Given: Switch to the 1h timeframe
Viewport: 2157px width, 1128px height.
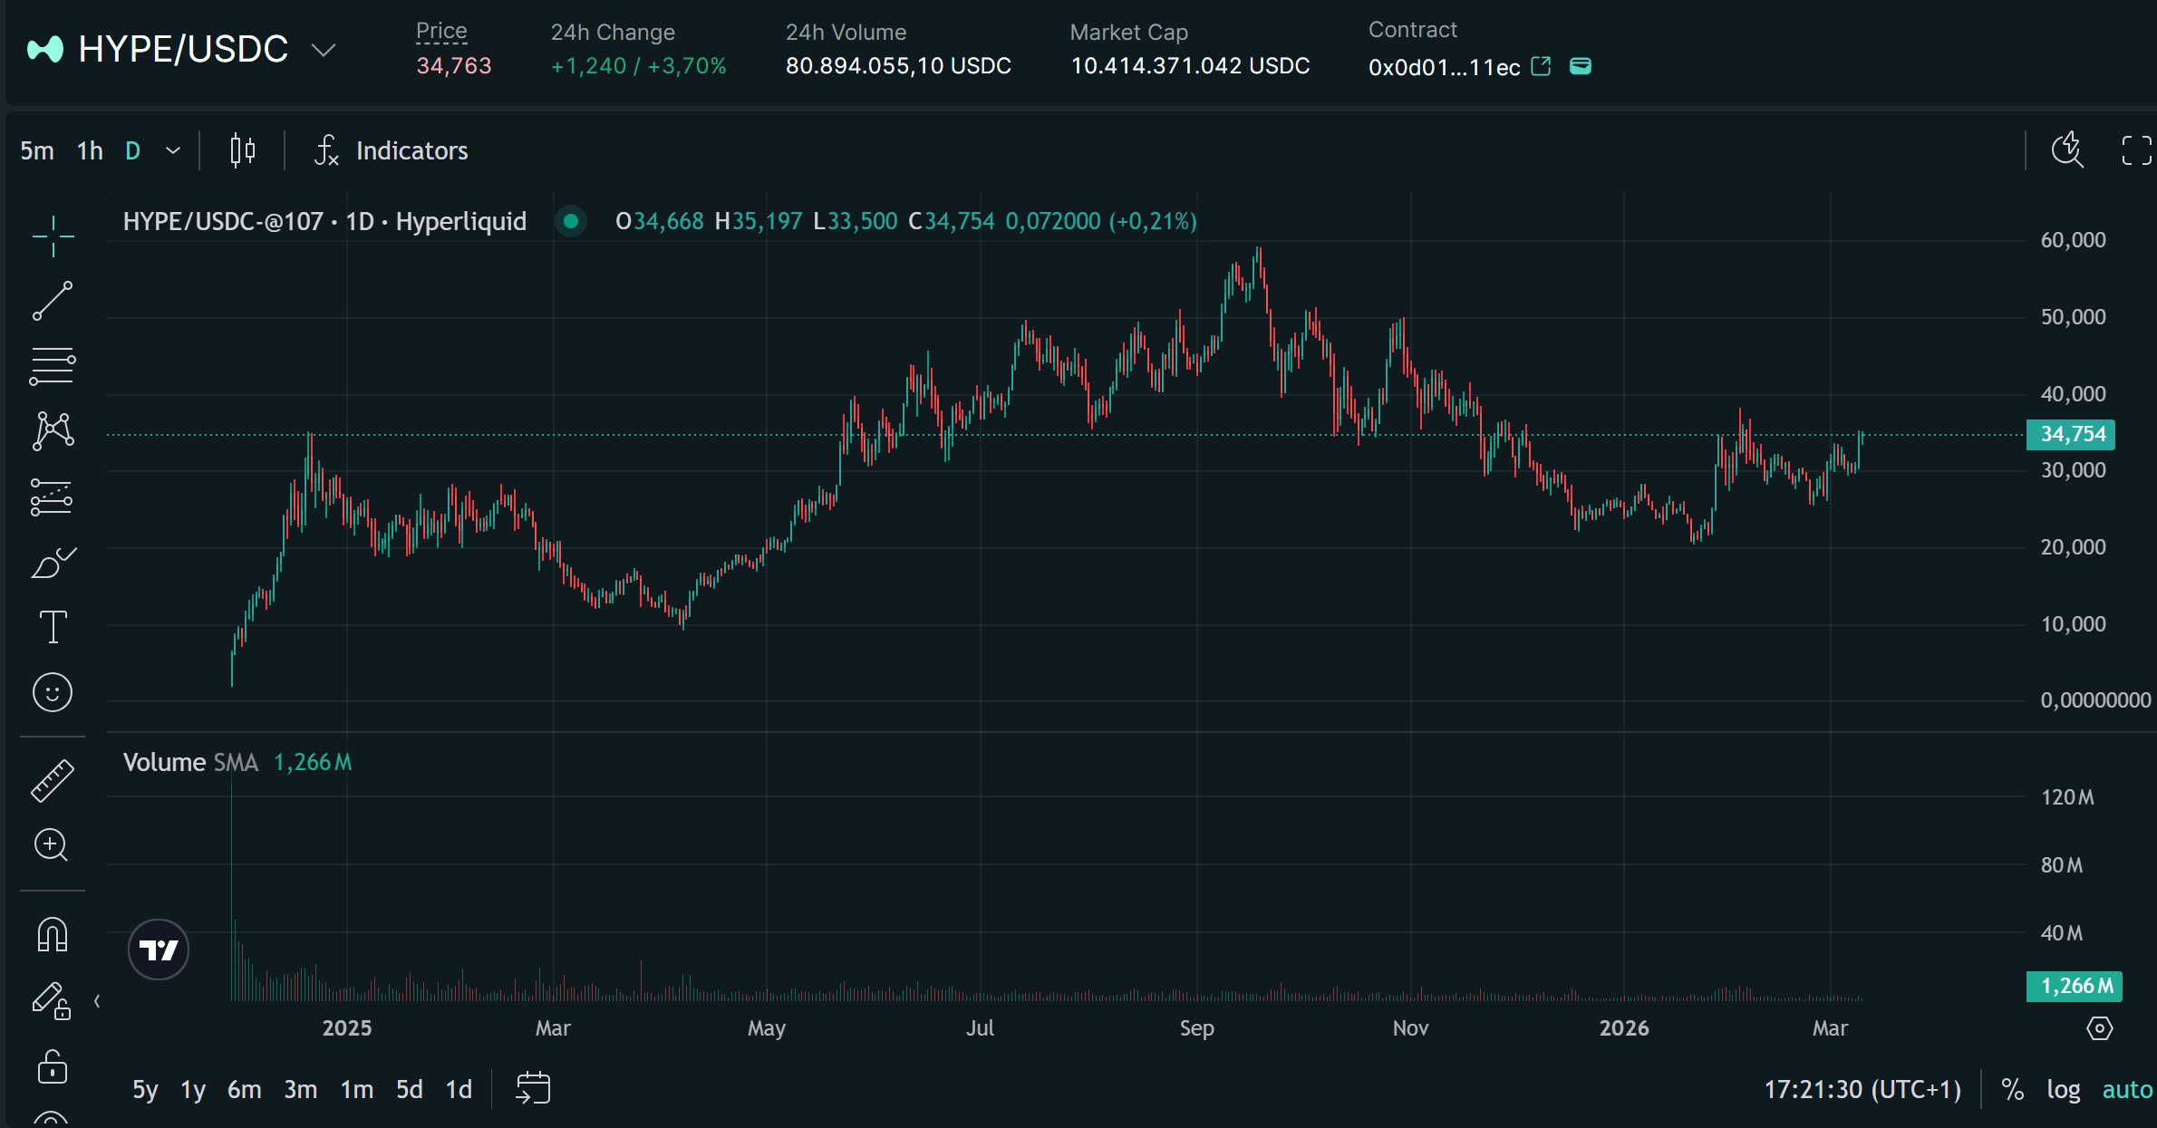Looking at the screenshot, I should pos(90,150).
